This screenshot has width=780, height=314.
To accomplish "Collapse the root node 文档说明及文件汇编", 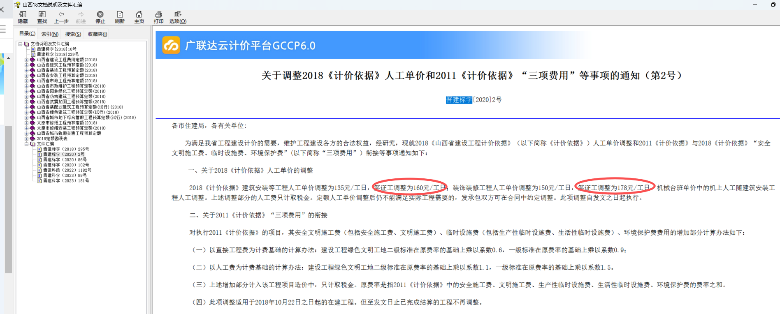I will click(x=20, y=44).
